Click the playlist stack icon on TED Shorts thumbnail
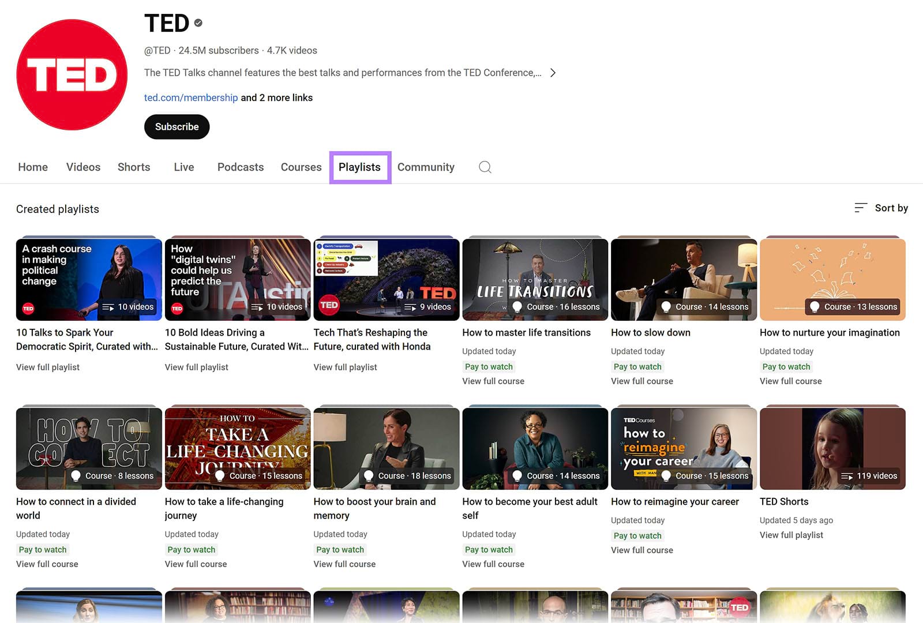 [x=848, y=476]
